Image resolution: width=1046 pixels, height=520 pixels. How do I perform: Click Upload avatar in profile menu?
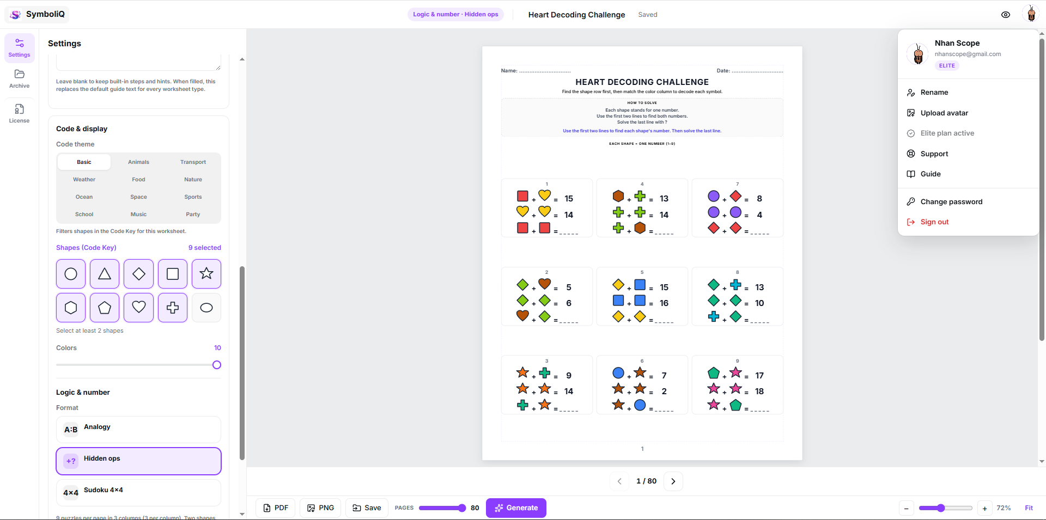pyautogui.click(x=968, y=113)
